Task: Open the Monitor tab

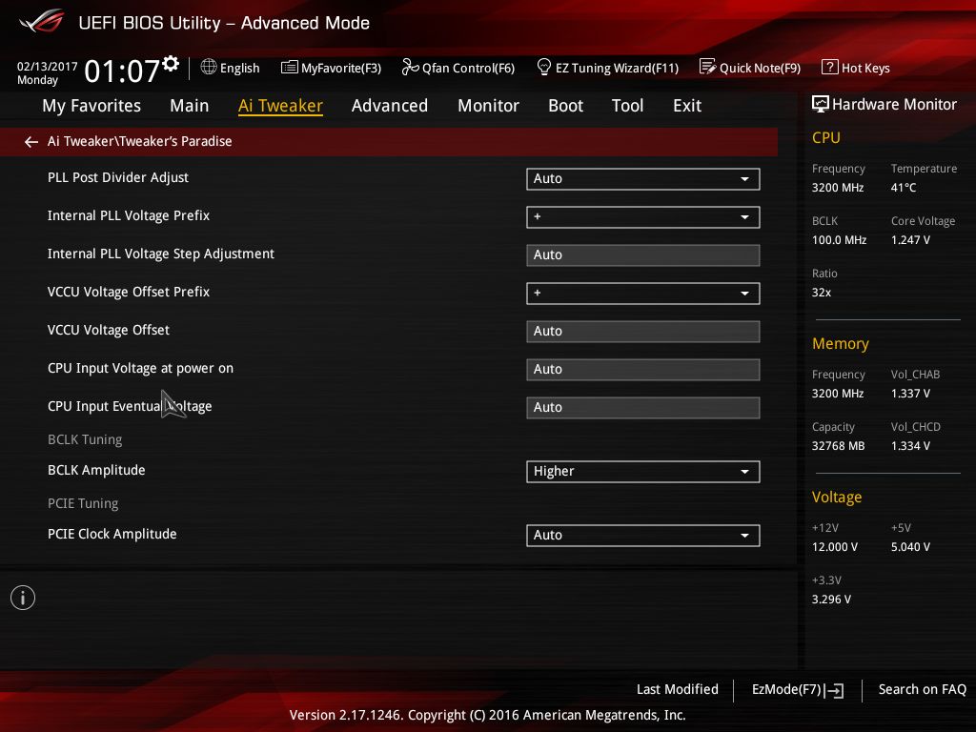Action: pyautogui.click(x=489, y=106)
